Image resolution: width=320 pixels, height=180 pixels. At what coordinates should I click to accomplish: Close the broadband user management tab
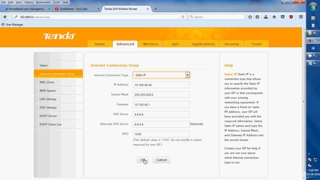(x=49, y=9)
